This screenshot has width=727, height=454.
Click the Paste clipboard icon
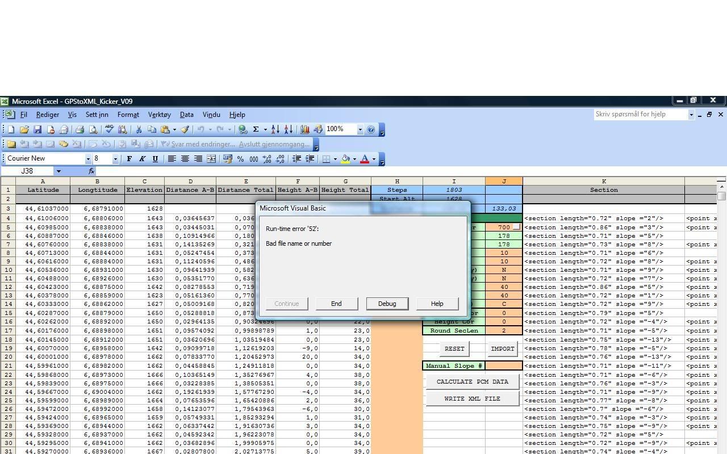point(165,129)
